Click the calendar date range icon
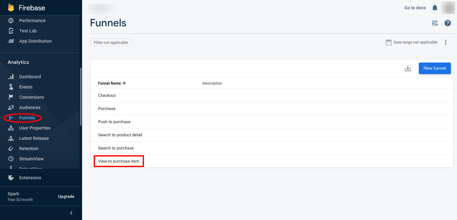This screenshot has width=457, height=220. coord(389,42)
